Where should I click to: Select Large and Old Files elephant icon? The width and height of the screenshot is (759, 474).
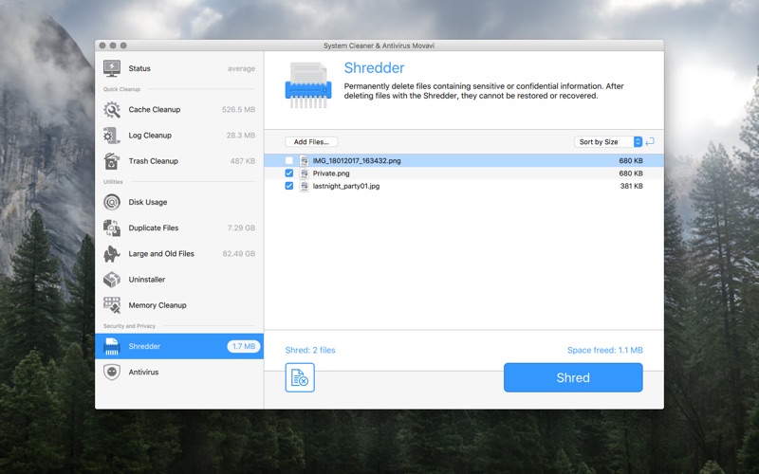click(x=112, y=254)
